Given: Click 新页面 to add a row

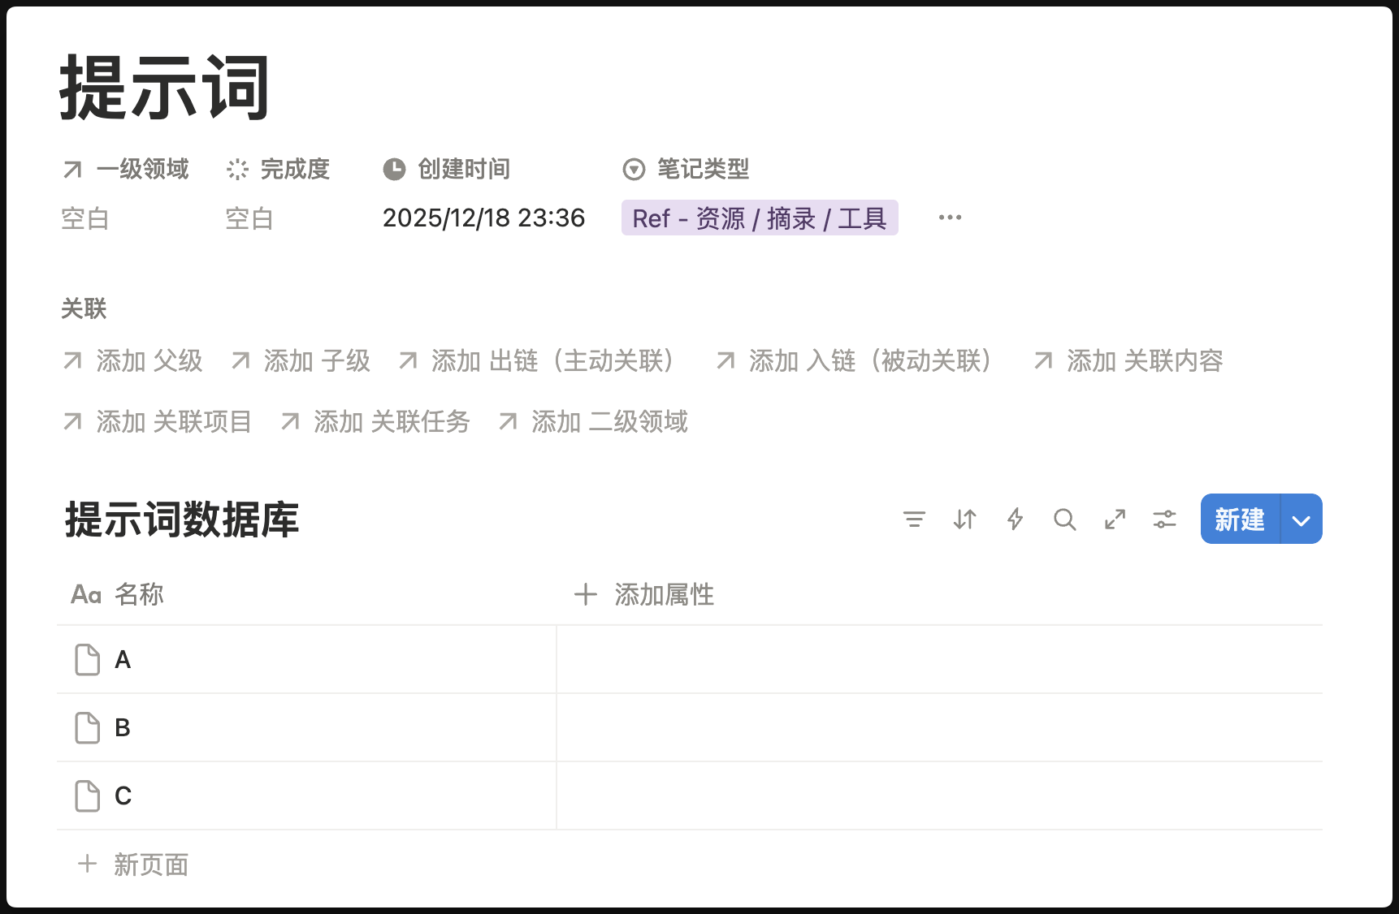Looking at the screenshot, I should pyautogui.click(x=150, y=864).
